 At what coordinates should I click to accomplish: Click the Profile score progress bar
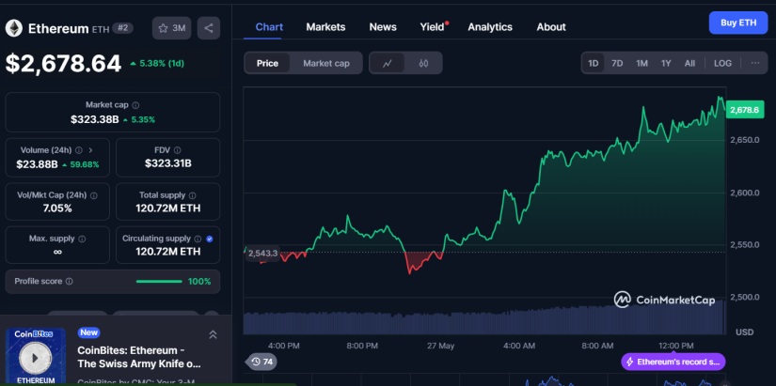tap(159, 282)
